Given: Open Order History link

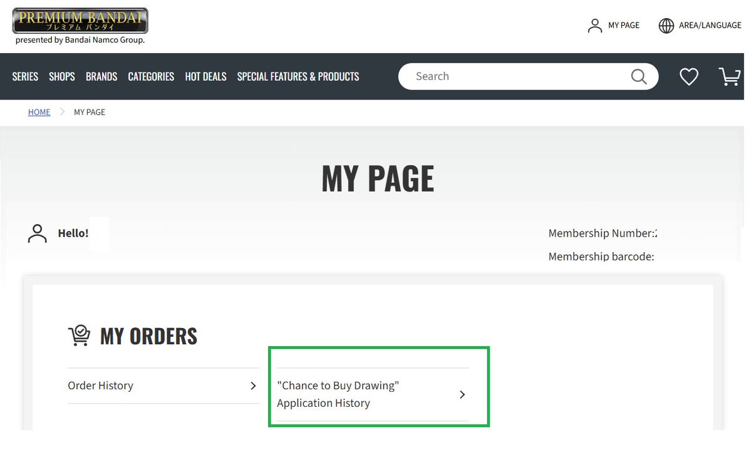Looking at the screenshot, I should pyautogui.click(x=163, y=386).
